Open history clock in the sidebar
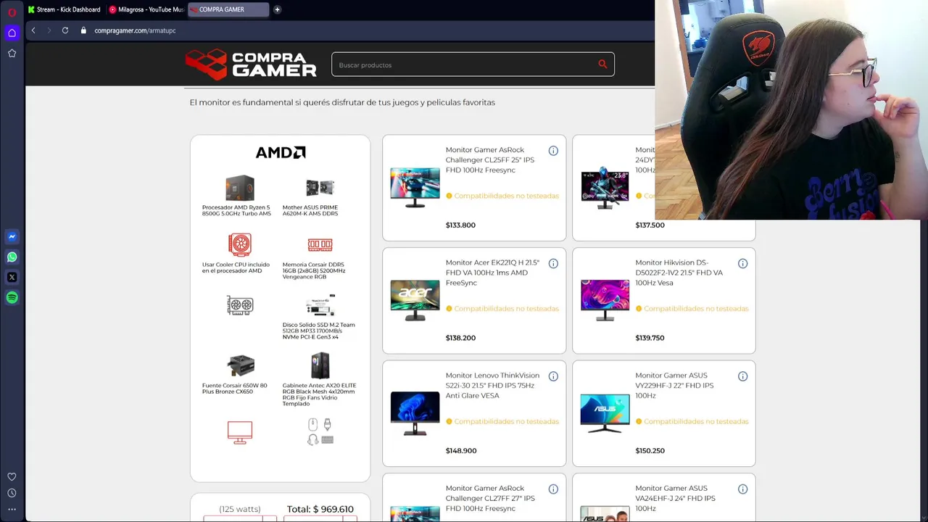928x522 pixels. pos(12,493)
